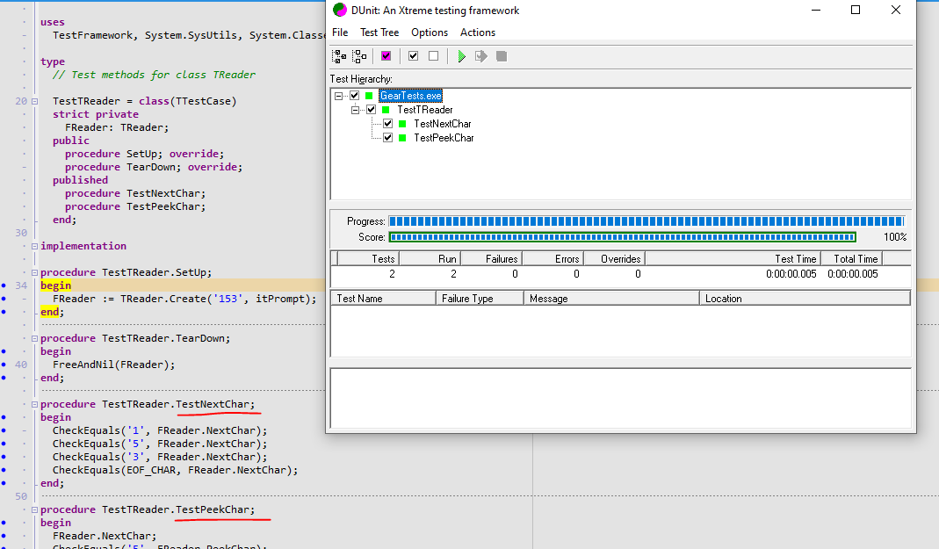Screen dimensions: 939x549
Task: Click the green status square beside GearTests.exe
Action: coord(369,96)
